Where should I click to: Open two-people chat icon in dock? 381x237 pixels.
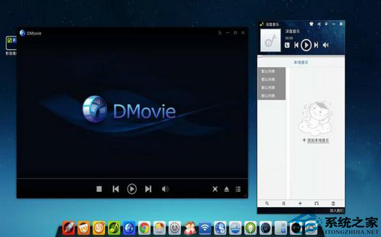(x=190, y=228)
